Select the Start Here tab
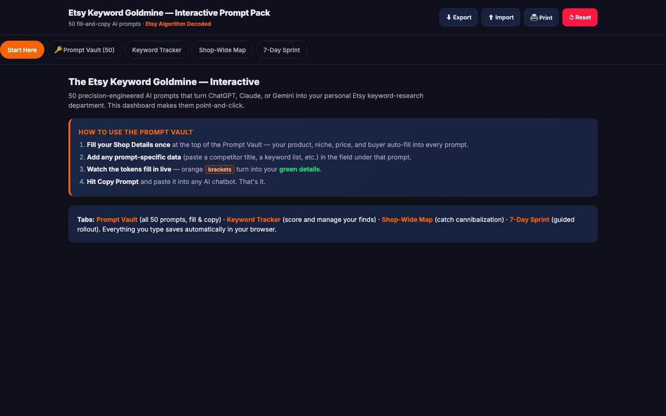Image resolution: width=666 pixels, height=416 pixels. [x=22, y=50]
